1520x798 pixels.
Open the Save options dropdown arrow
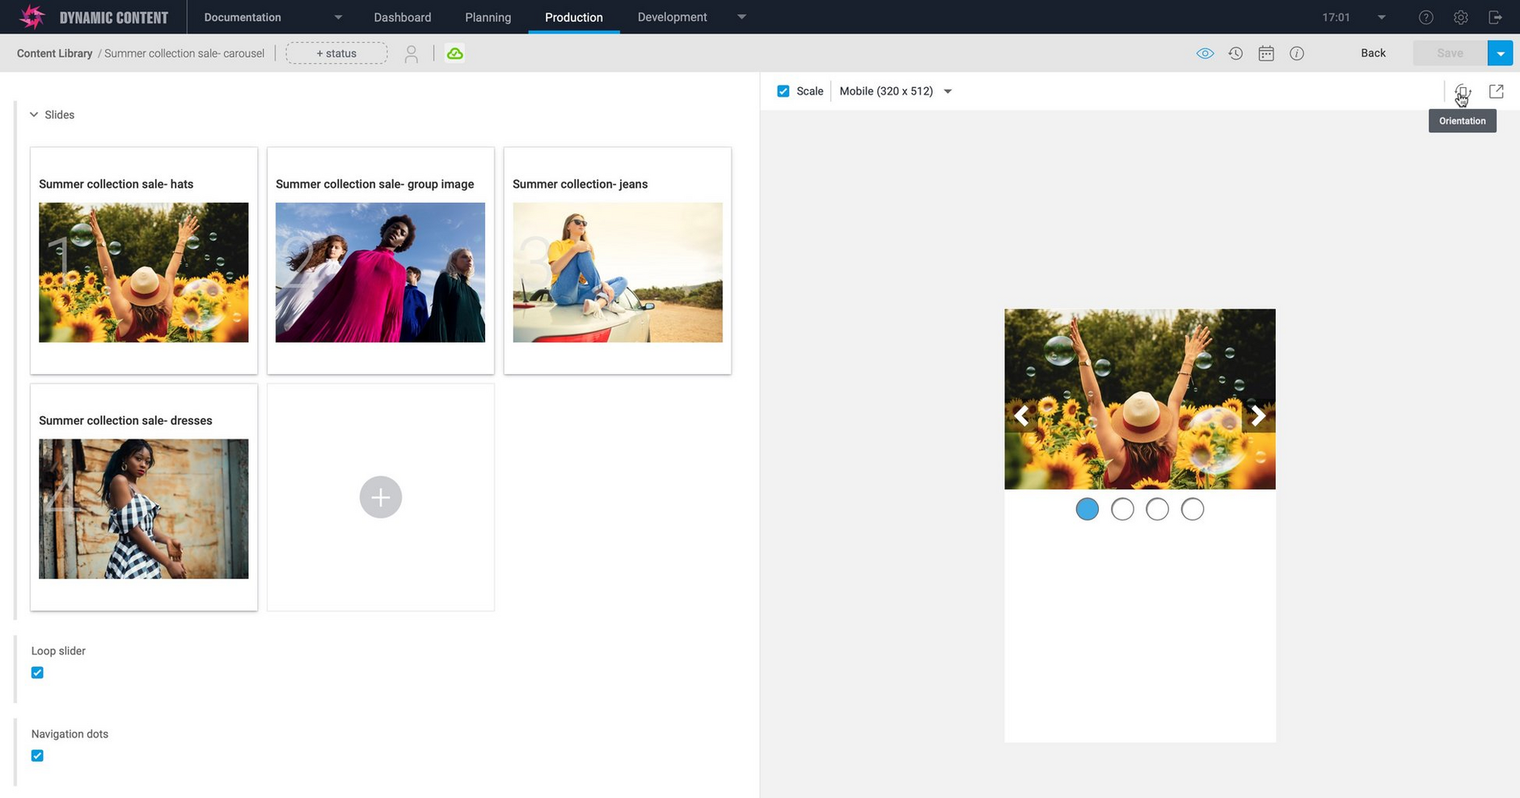tap(1501, 52)
